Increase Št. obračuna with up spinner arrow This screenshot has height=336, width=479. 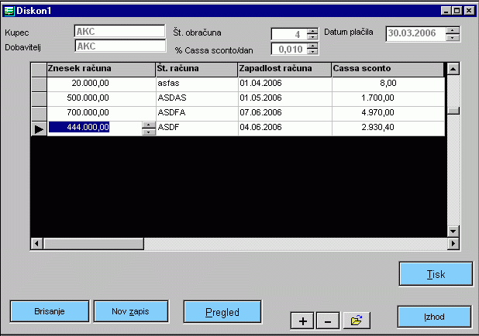pos(312,30)
